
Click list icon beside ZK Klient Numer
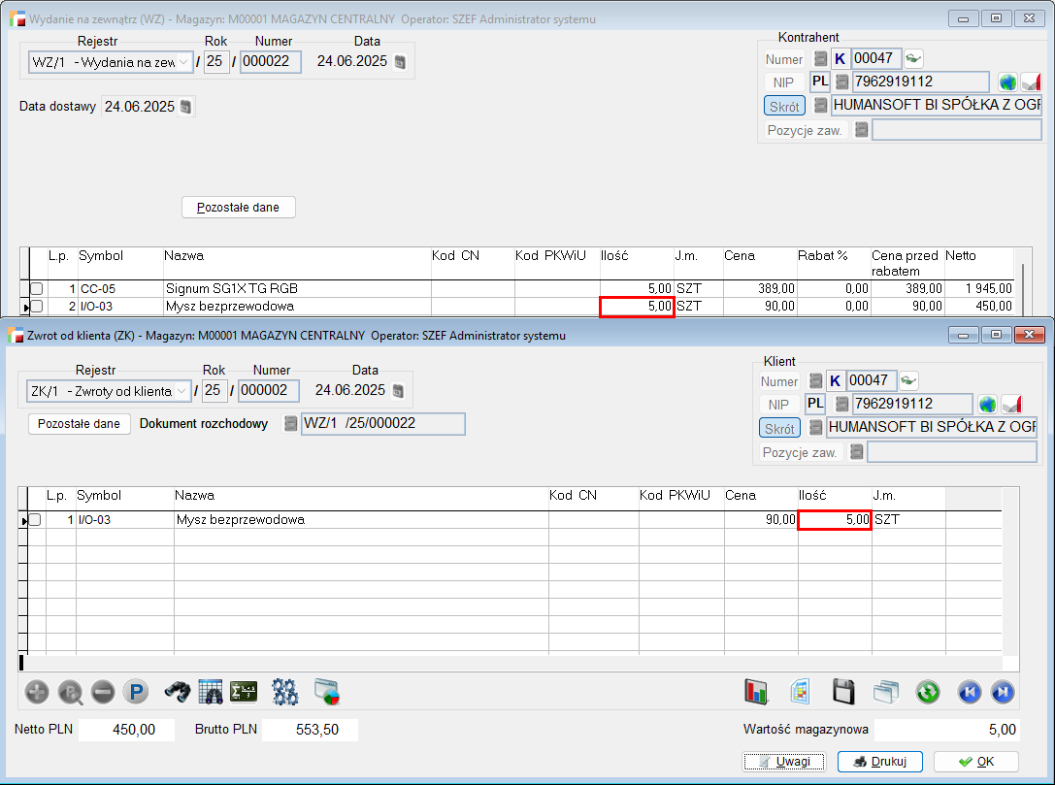[815, 380]
